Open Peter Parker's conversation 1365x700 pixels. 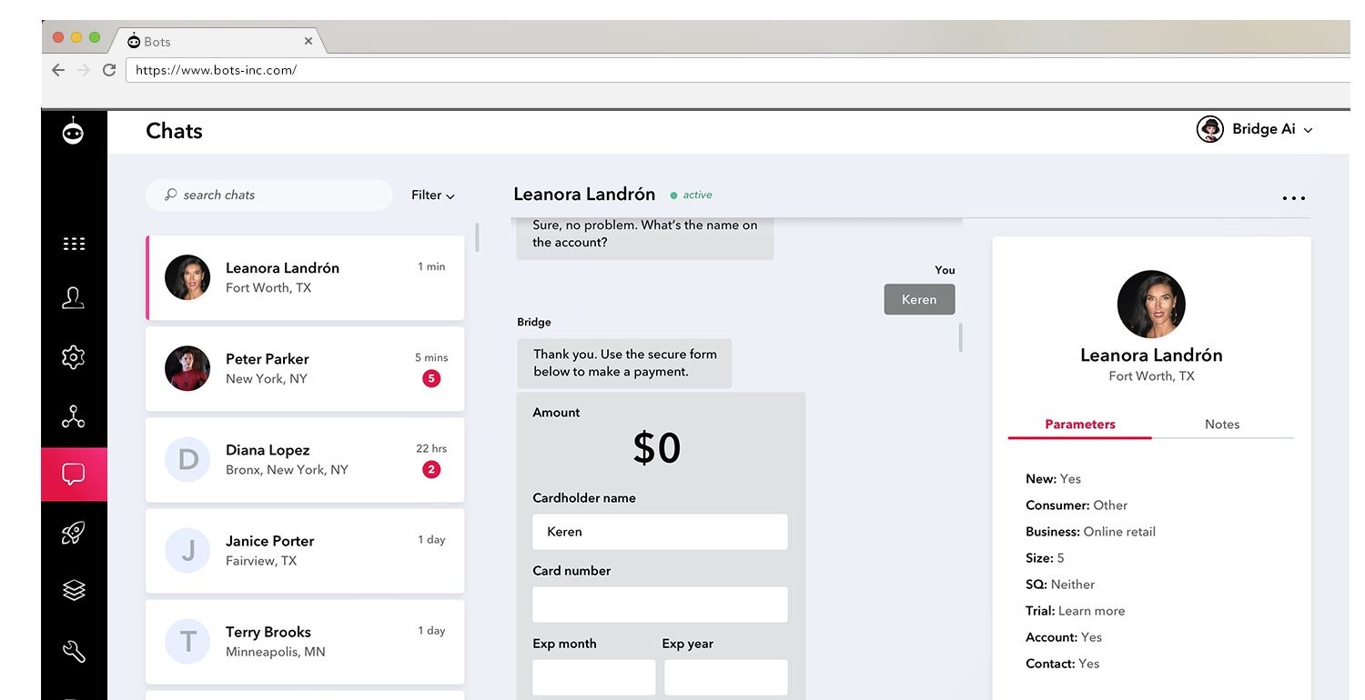coord(305,368)
